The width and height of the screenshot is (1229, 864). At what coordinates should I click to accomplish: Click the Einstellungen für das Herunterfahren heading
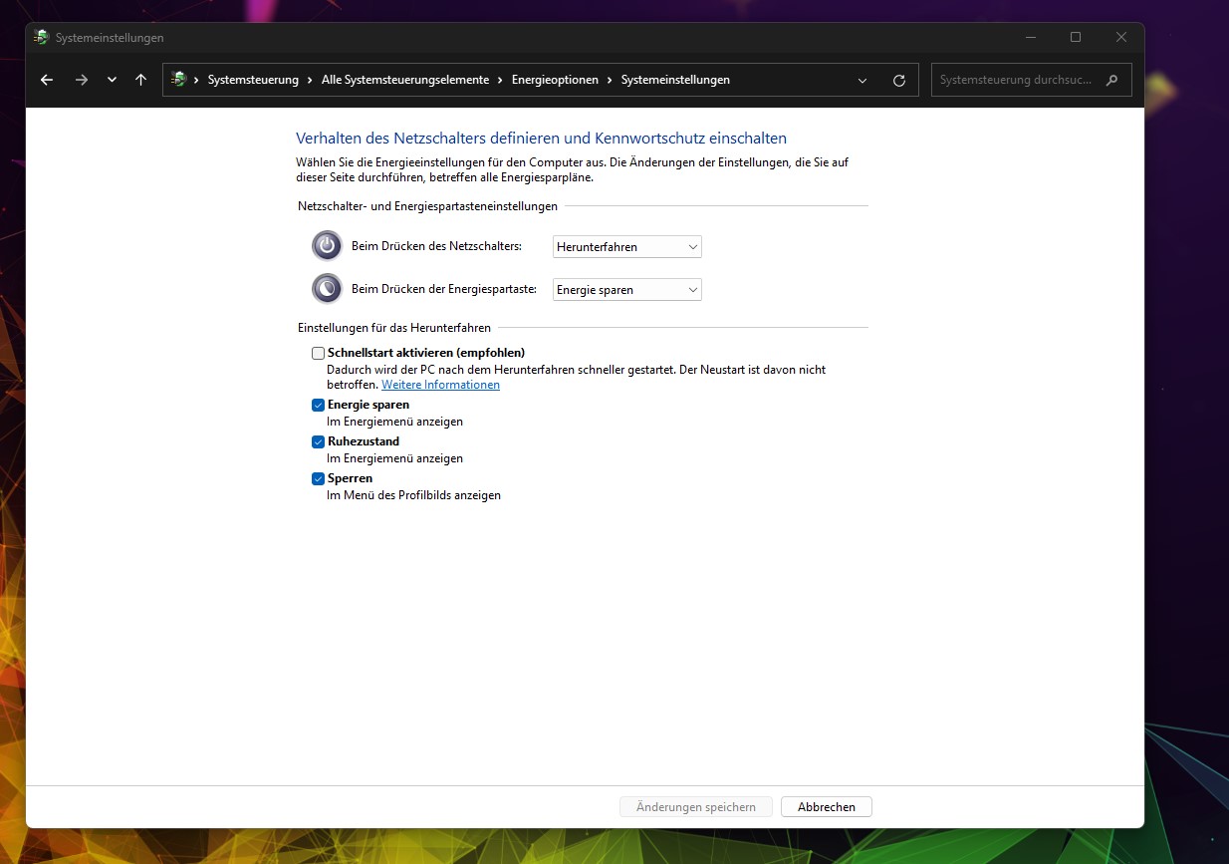(394, 328)
